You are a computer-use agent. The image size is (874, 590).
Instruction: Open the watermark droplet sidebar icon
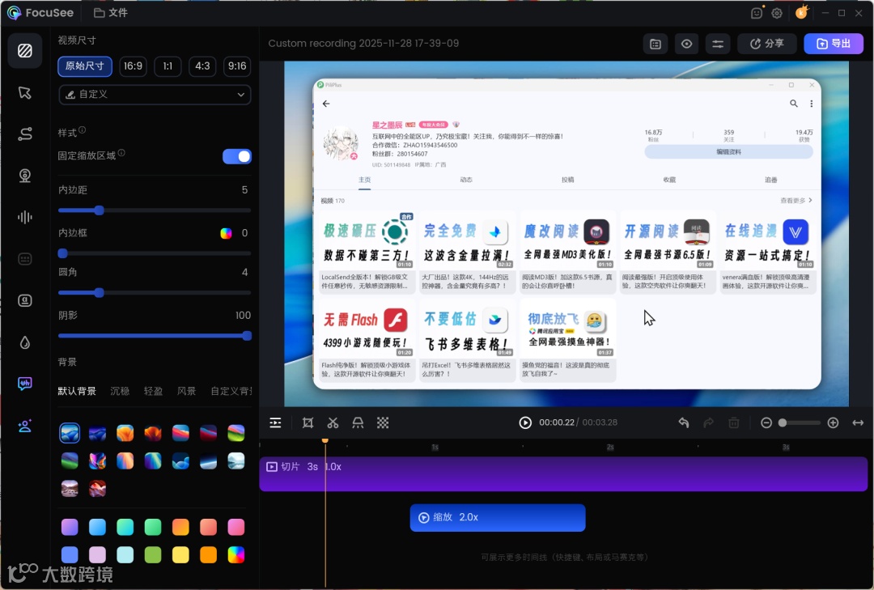pos(25,342)
